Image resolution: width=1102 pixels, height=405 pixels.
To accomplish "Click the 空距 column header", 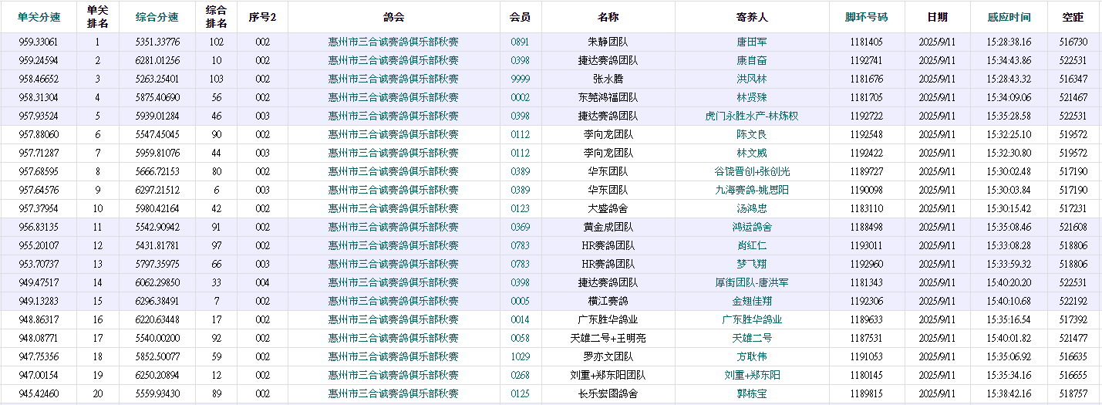I will pyautogui.click(x=1073, y=17).
